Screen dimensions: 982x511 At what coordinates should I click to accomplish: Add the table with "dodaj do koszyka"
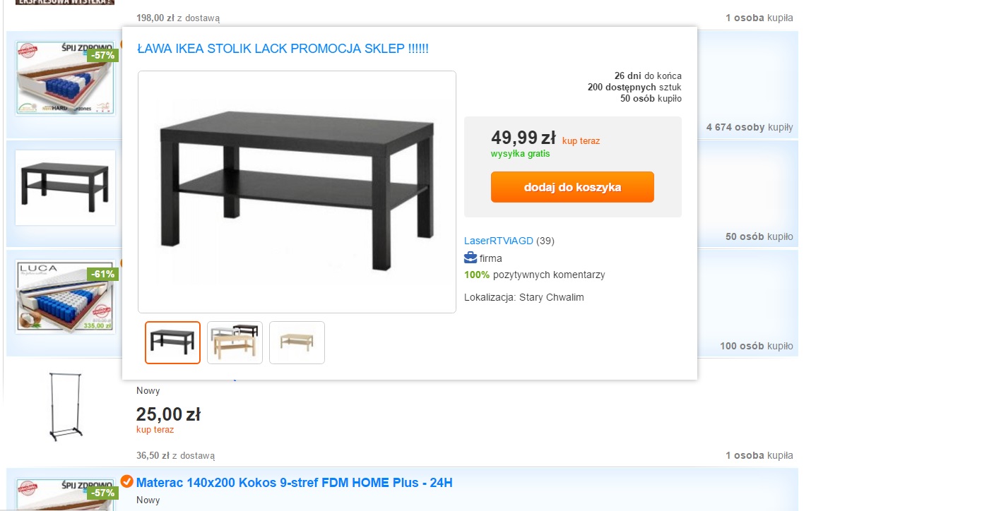(572, 187)
